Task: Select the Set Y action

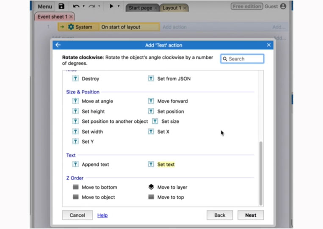Action: (x=88, y=142)
